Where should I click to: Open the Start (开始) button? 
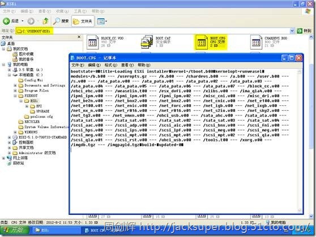pyautogui.click(x=15, y=230)
